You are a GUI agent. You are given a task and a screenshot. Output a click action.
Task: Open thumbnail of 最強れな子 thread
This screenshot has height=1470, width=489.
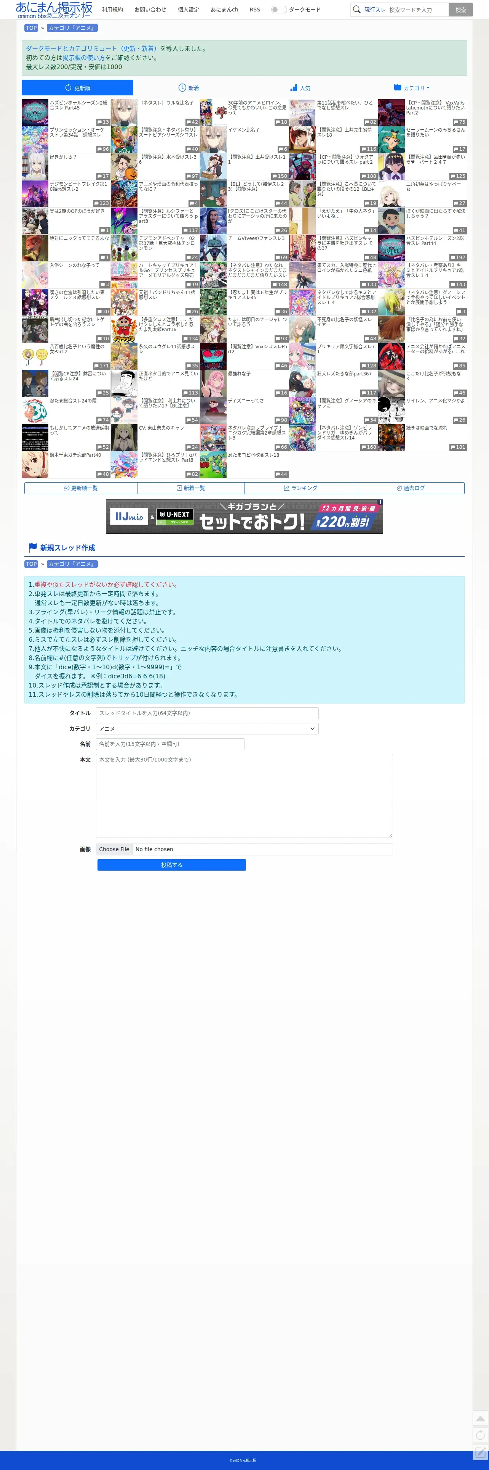213,383
